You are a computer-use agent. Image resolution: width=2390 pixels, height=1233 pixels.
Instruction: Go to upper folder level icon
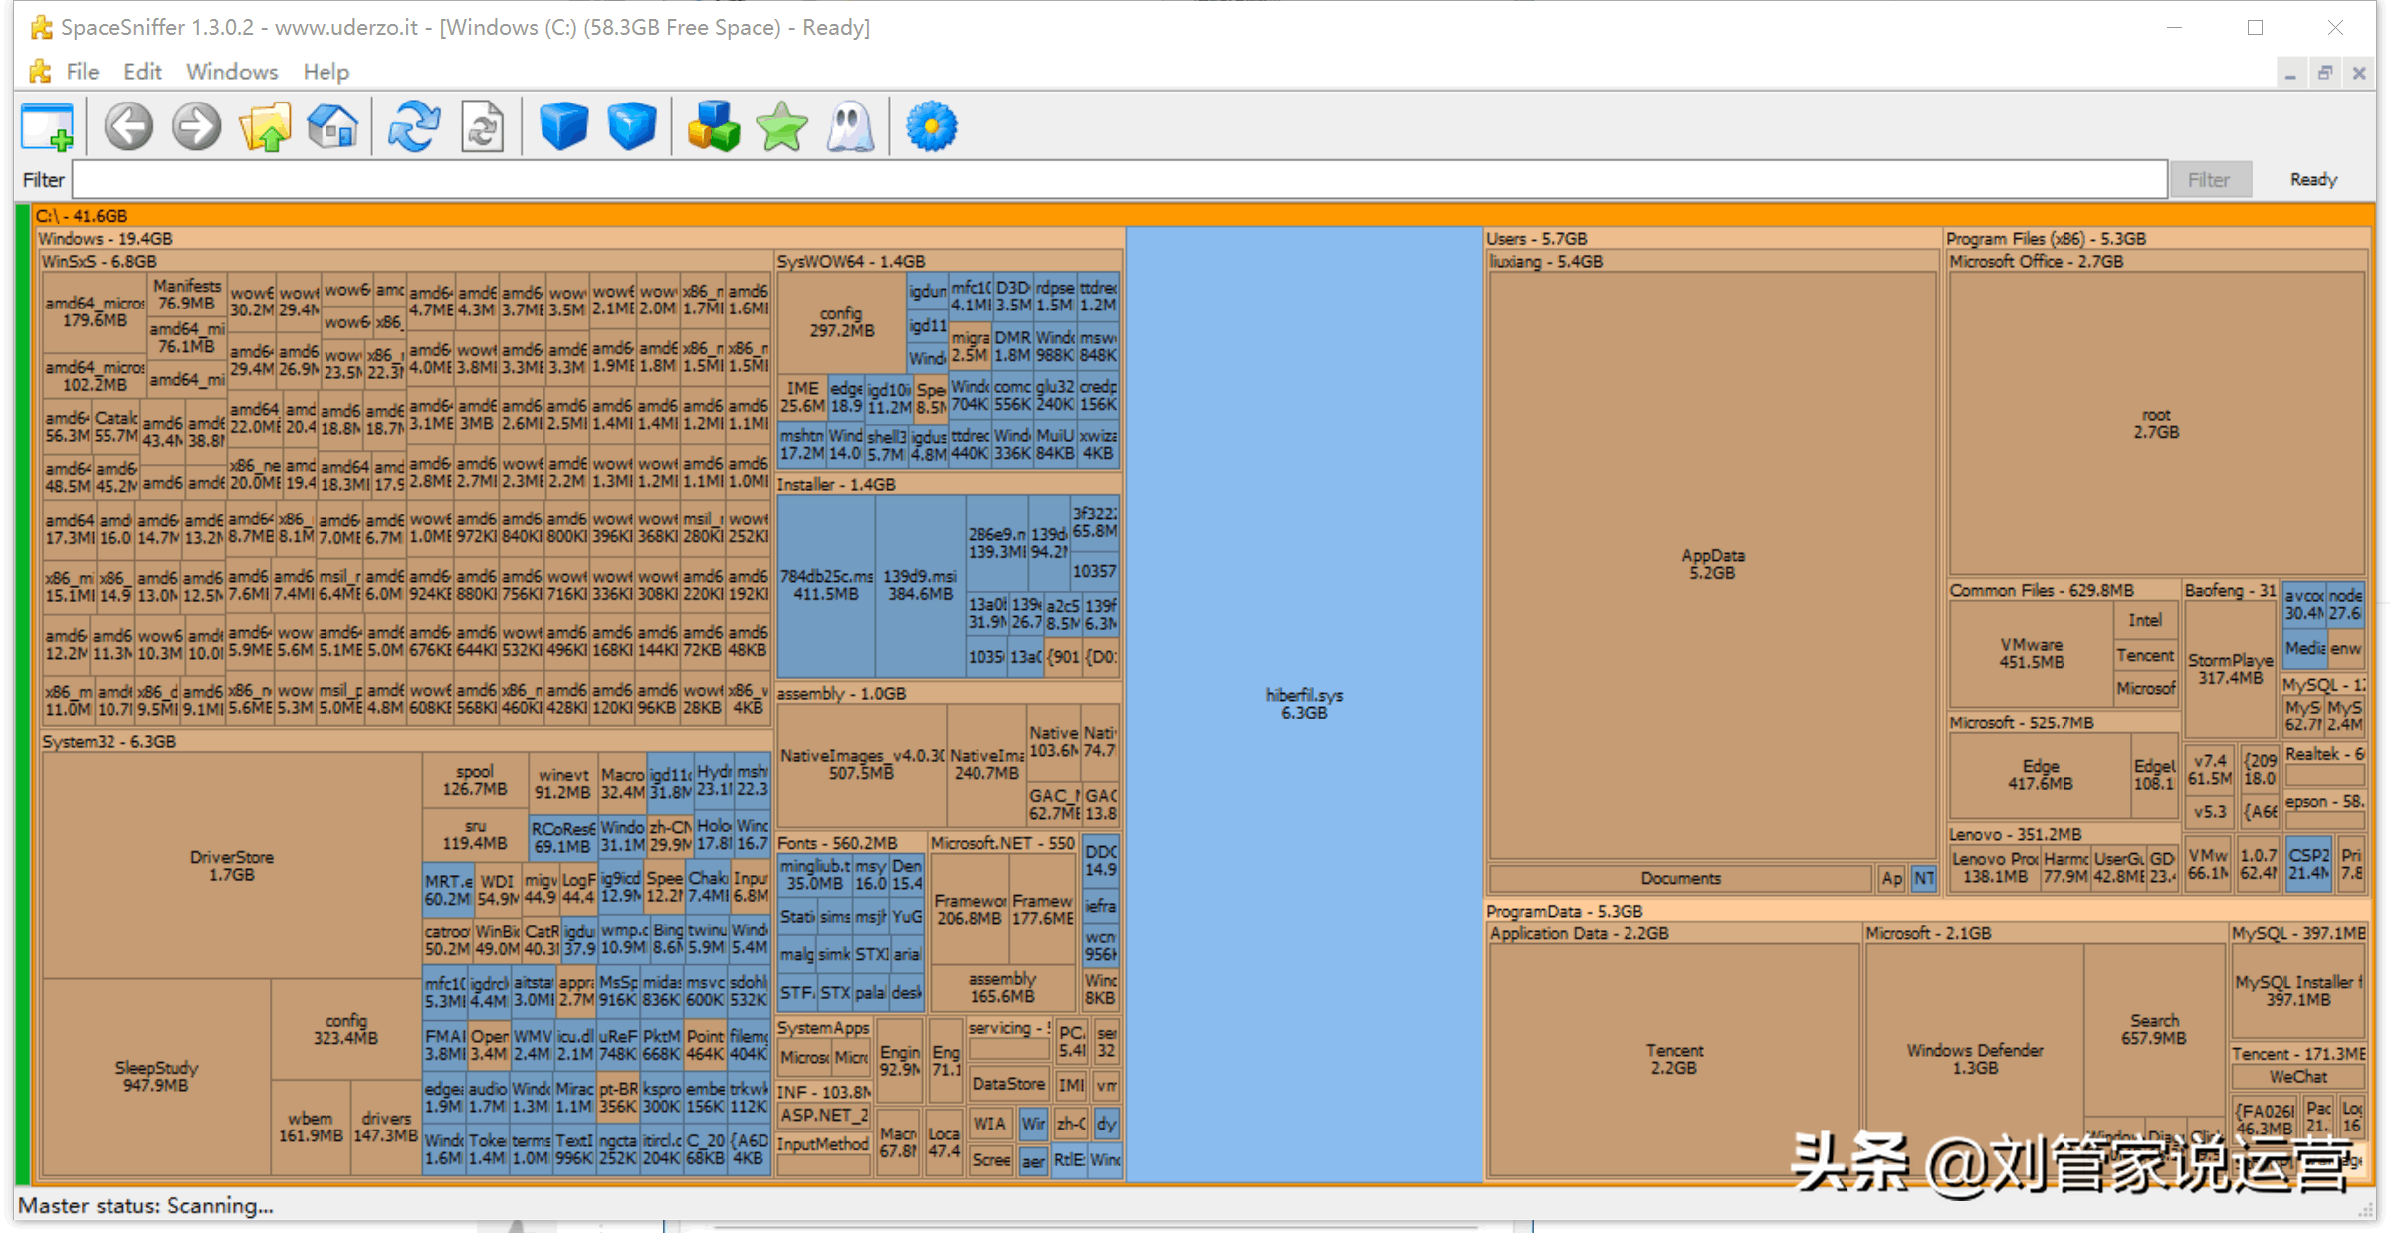[265, 127]
